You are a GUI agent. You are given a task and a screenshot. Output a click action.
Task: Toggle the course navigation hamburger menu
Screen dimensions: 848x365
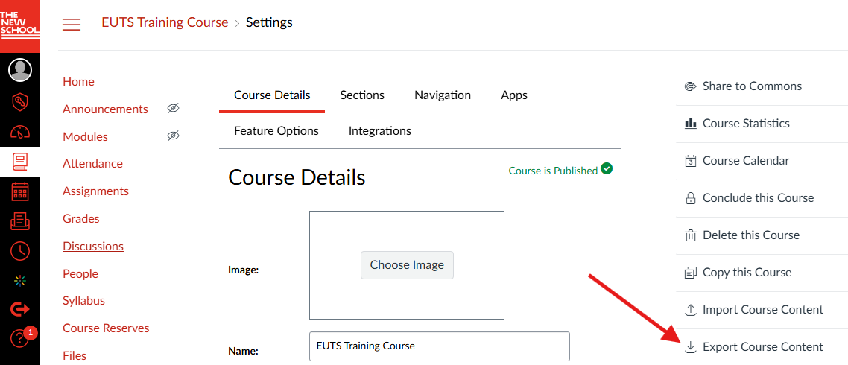(72, 24)
